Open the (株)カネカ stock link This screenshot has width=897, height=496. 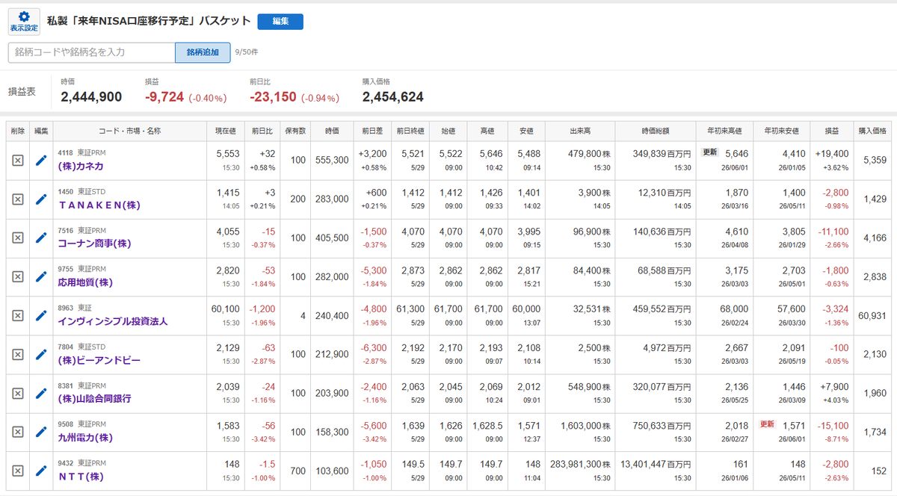(81, 166)
